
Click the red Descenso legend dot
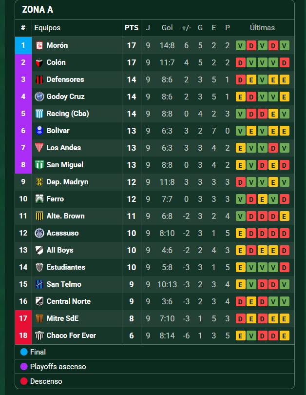[24, 381]
